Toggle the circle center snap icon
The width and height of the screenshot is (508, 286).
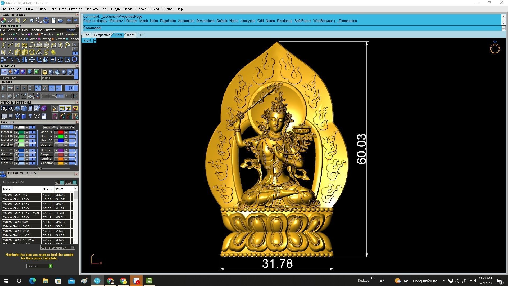(45, 88)
